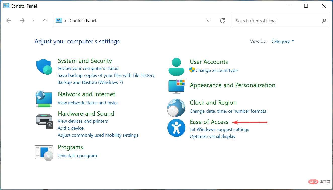333x190 pixels.
Task: Click Uninstall a program
Action: 77,156
